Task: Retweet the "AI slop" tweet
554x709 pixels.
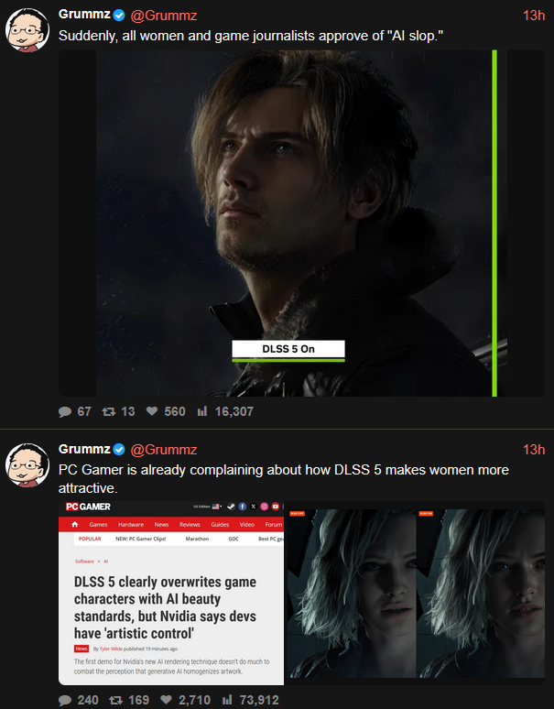Action: point(118,411)
